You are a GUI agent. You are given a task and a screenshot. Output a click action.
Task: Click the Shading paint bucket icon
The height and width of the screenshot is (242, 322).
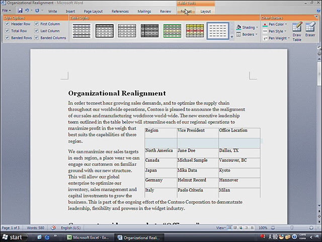pos(238,27)
